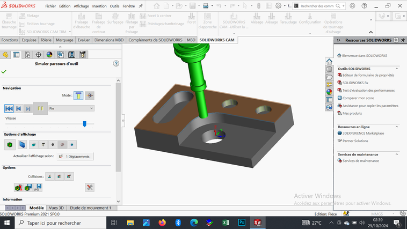The height and width of the screenshot is (229, 407).
Task: Open the SOLIDWORKS Rx link
Action: coord(355,83)
